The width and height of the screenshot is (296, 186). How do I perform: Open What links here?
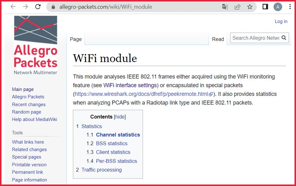[x=28, y=142]
